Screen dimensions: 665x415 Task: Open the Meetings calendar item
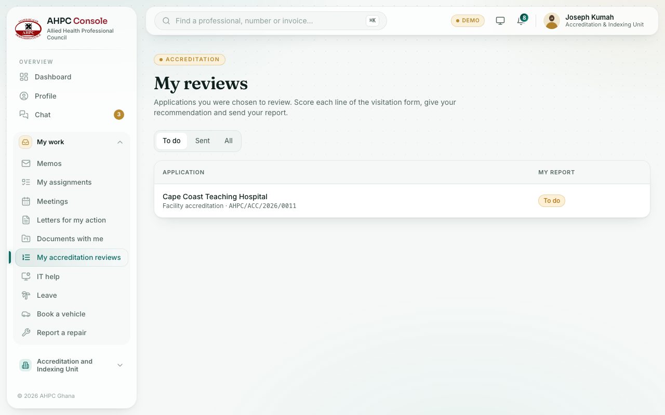point(72,201)
